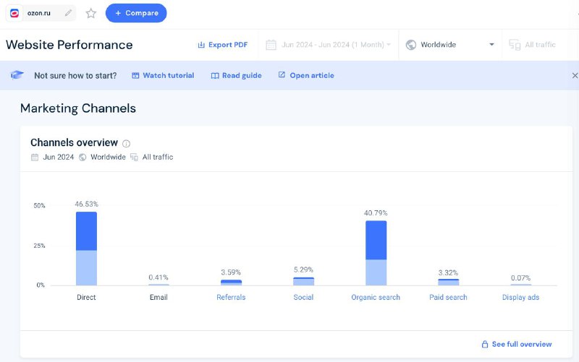Viewport: 579px width, 362px height.
Task: Click the Marketing Channels heading
Action: click(x=78, y=108)
